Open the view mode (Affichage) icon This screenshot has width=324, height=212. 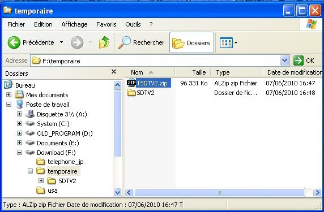coord(226,43)
